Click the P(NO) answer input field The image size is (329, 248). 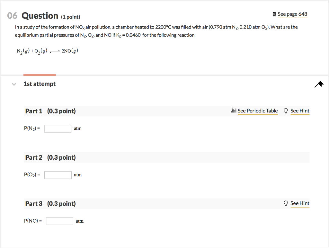tap(59, 221)
